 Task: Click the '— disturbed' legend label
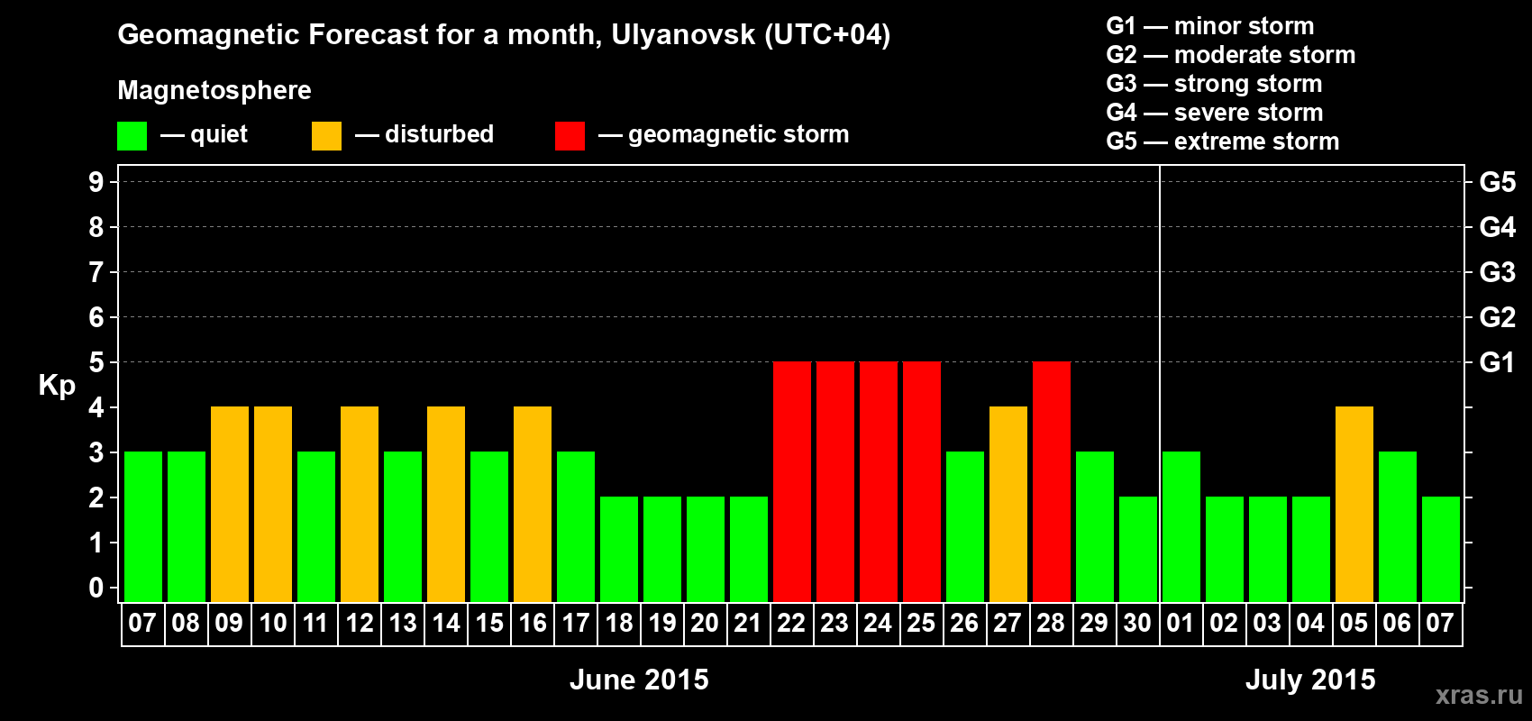click(x=424, y=134)
